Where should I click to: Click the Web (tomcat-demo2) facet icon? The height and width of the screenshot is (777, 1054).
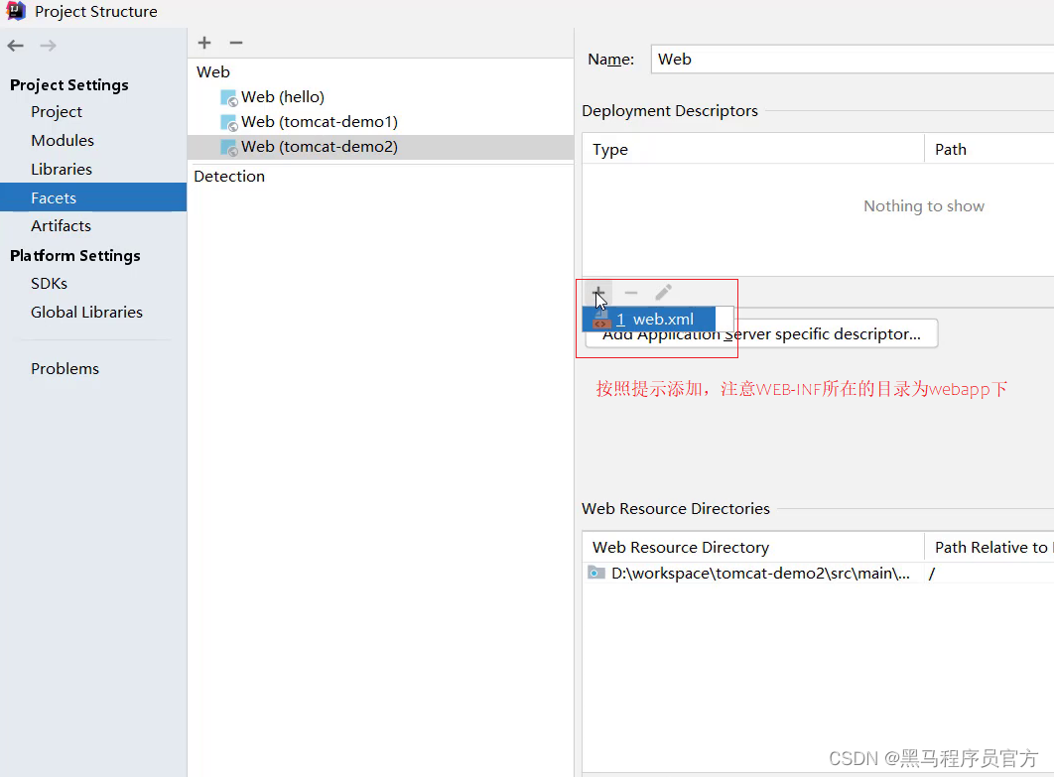tap(229, 147)
